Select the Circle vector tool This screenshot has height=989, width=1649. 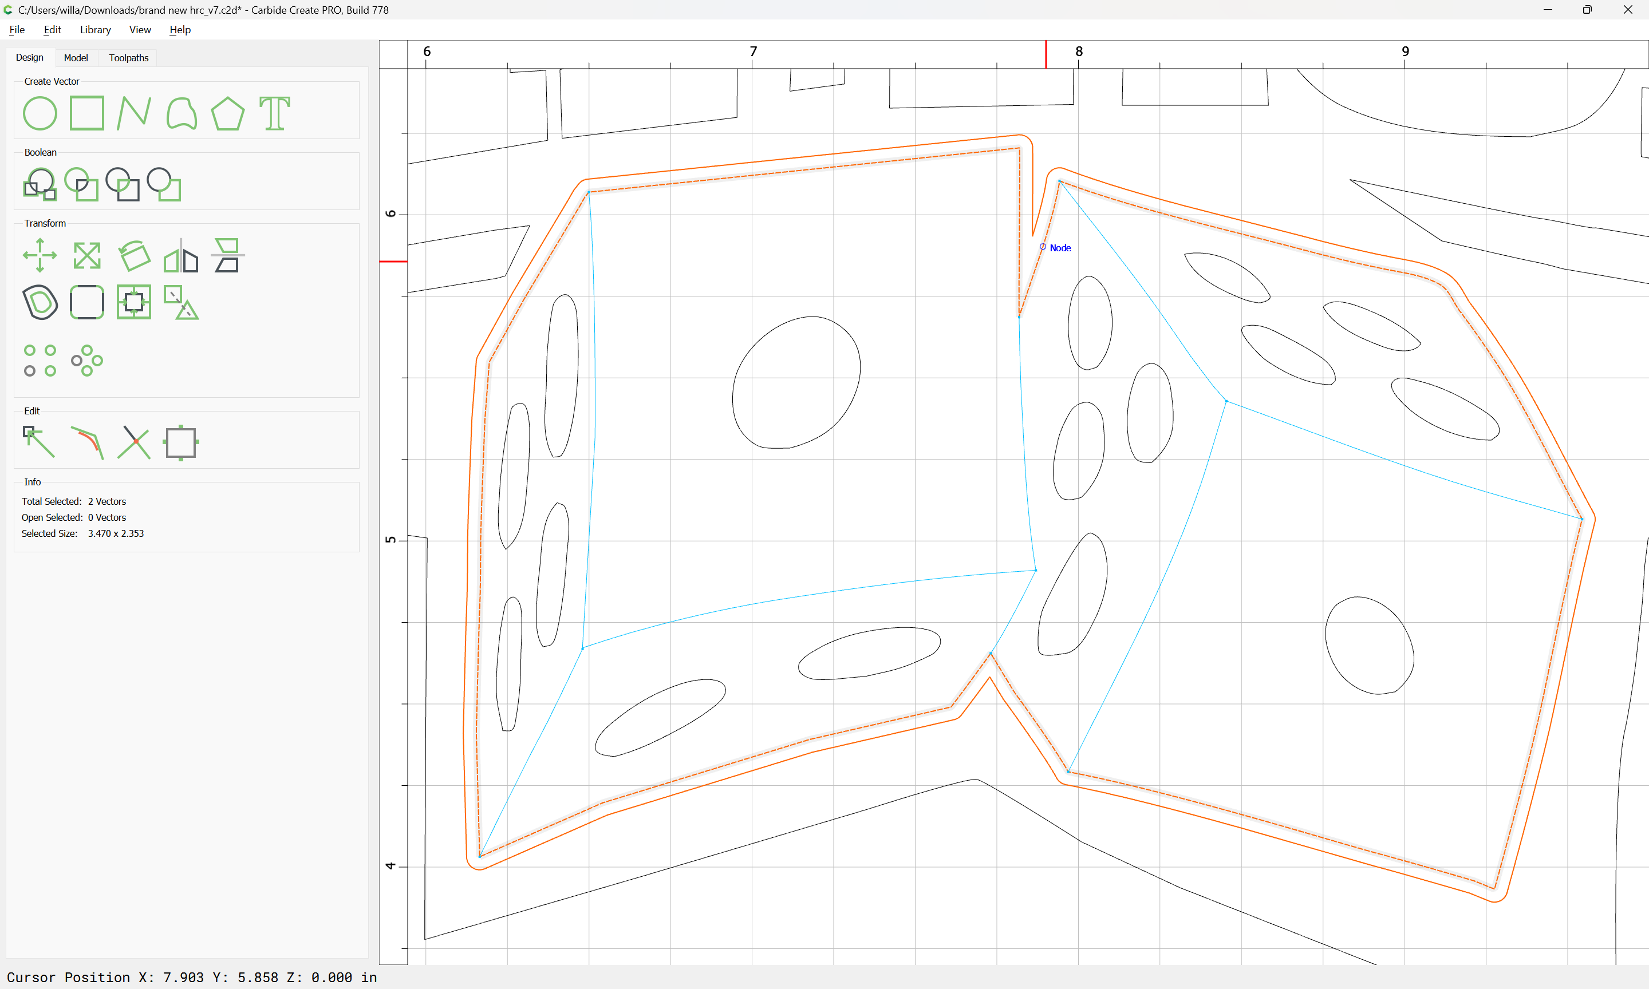(x=40, y=113)
